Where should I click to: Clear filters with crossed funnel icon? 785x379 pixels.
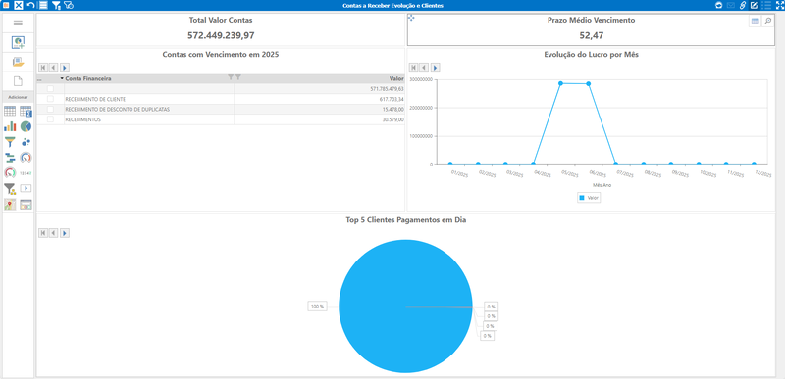(69, 5)
